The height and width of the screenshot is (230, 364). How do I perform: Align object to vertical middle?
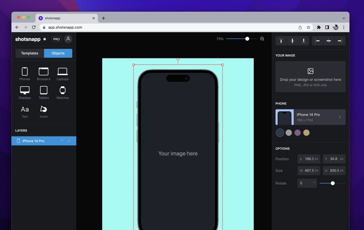click(292, 41)
